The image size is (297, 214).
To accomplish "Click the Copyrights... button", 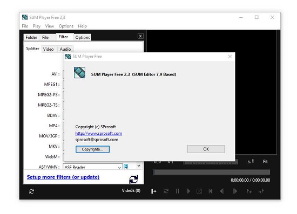I will [x=92, y=149].
